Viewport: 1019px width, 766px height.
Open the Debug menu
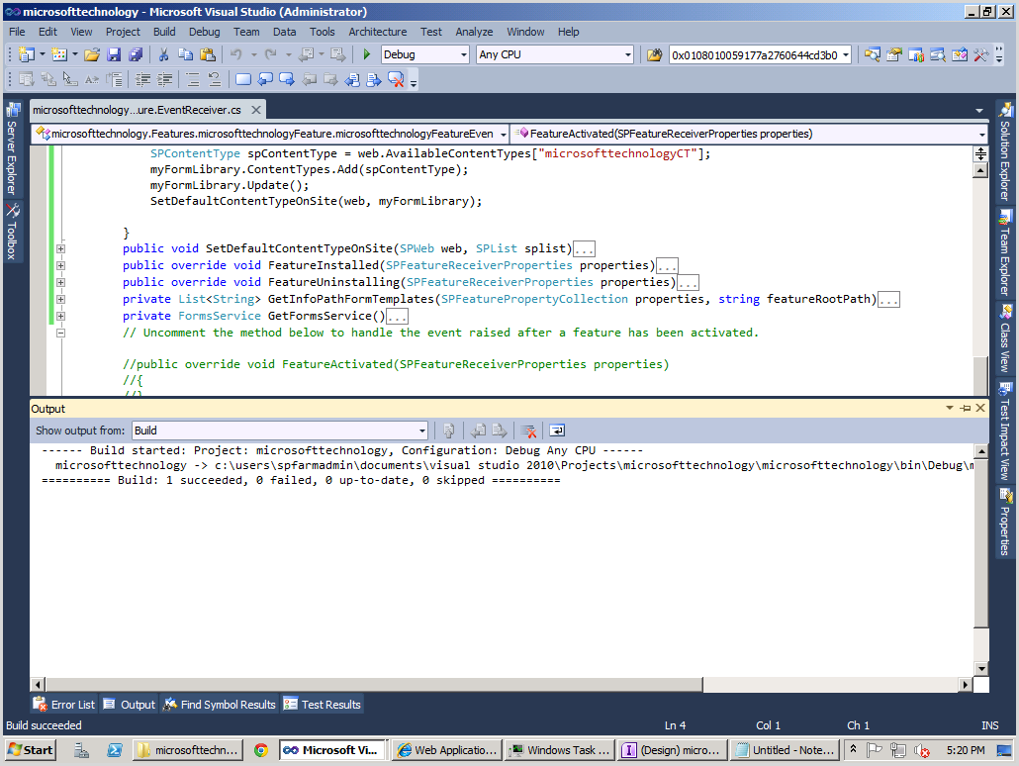point(204,32)
